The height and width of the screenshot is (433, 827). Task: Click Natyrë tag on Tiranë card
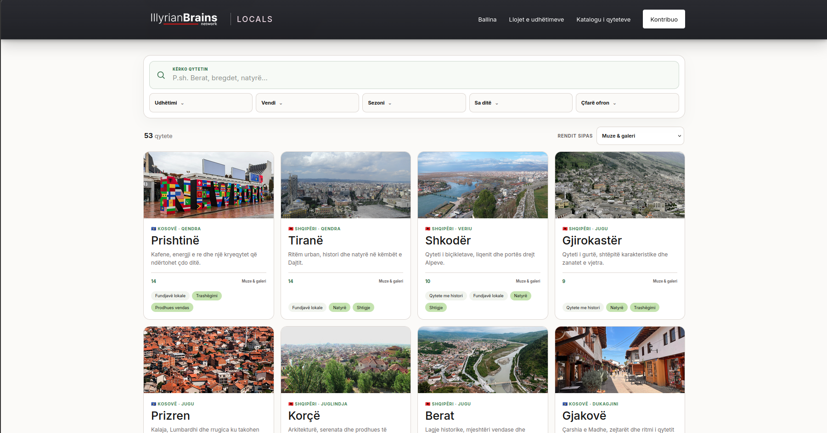tap(339, 308)
